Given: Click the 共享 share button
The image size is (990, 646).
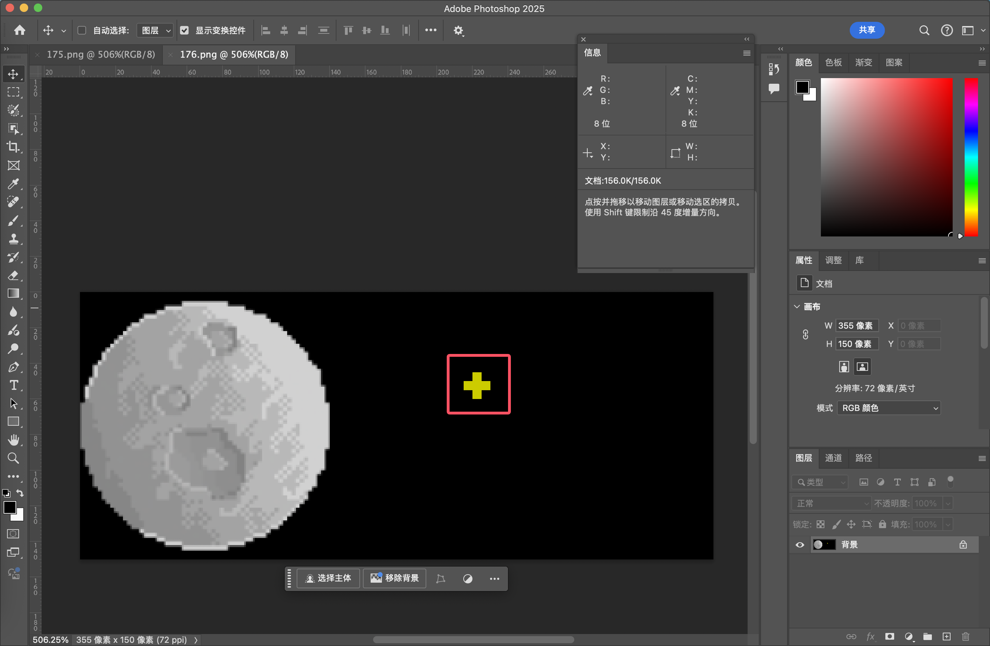Looking at the screenshot, I should click(x=867, y=30).
